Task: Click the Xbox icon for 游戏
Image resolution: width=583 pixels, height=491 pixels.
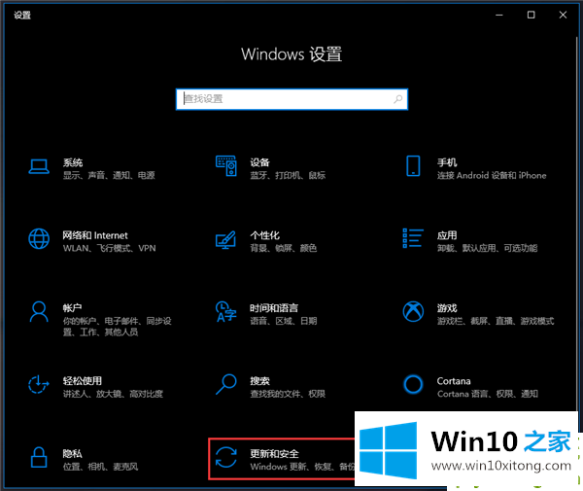Action: pos(413,312)
